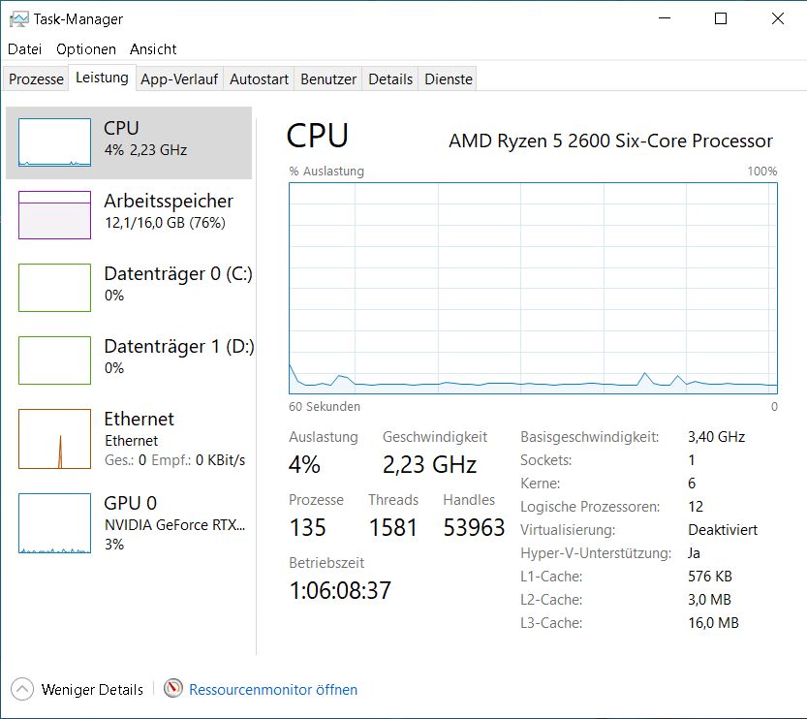Screen dimensions: 807x719
Task: Collapse view with Weniger Details arrow icon
Action: 22,689
